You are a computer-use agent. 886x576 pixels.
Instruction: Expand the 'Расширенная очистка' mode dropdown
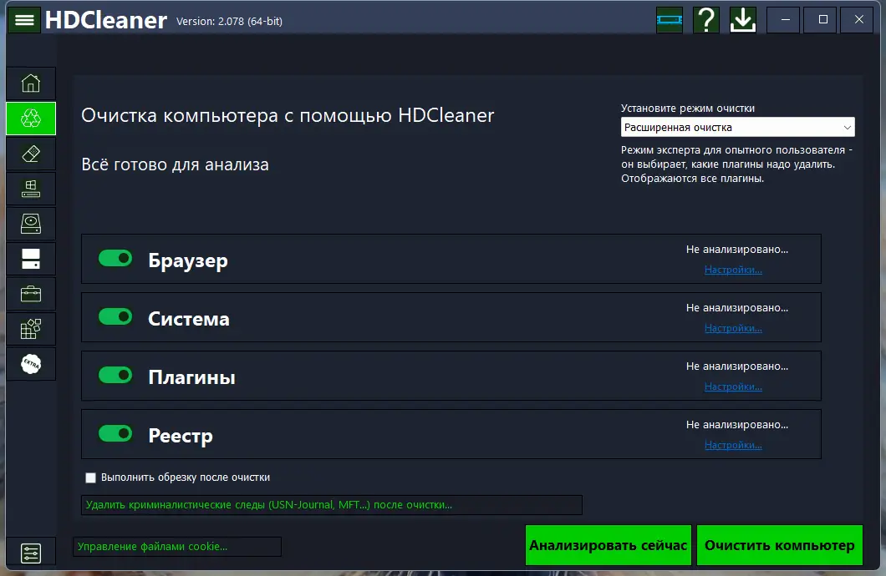click(x=737, y=127)
